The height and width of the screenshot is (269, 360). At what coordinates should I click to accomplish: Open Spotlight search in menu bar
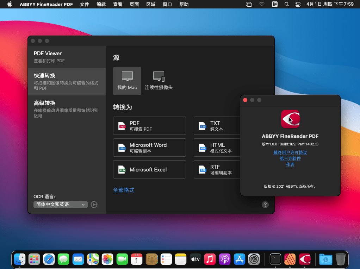click(286, 4)
